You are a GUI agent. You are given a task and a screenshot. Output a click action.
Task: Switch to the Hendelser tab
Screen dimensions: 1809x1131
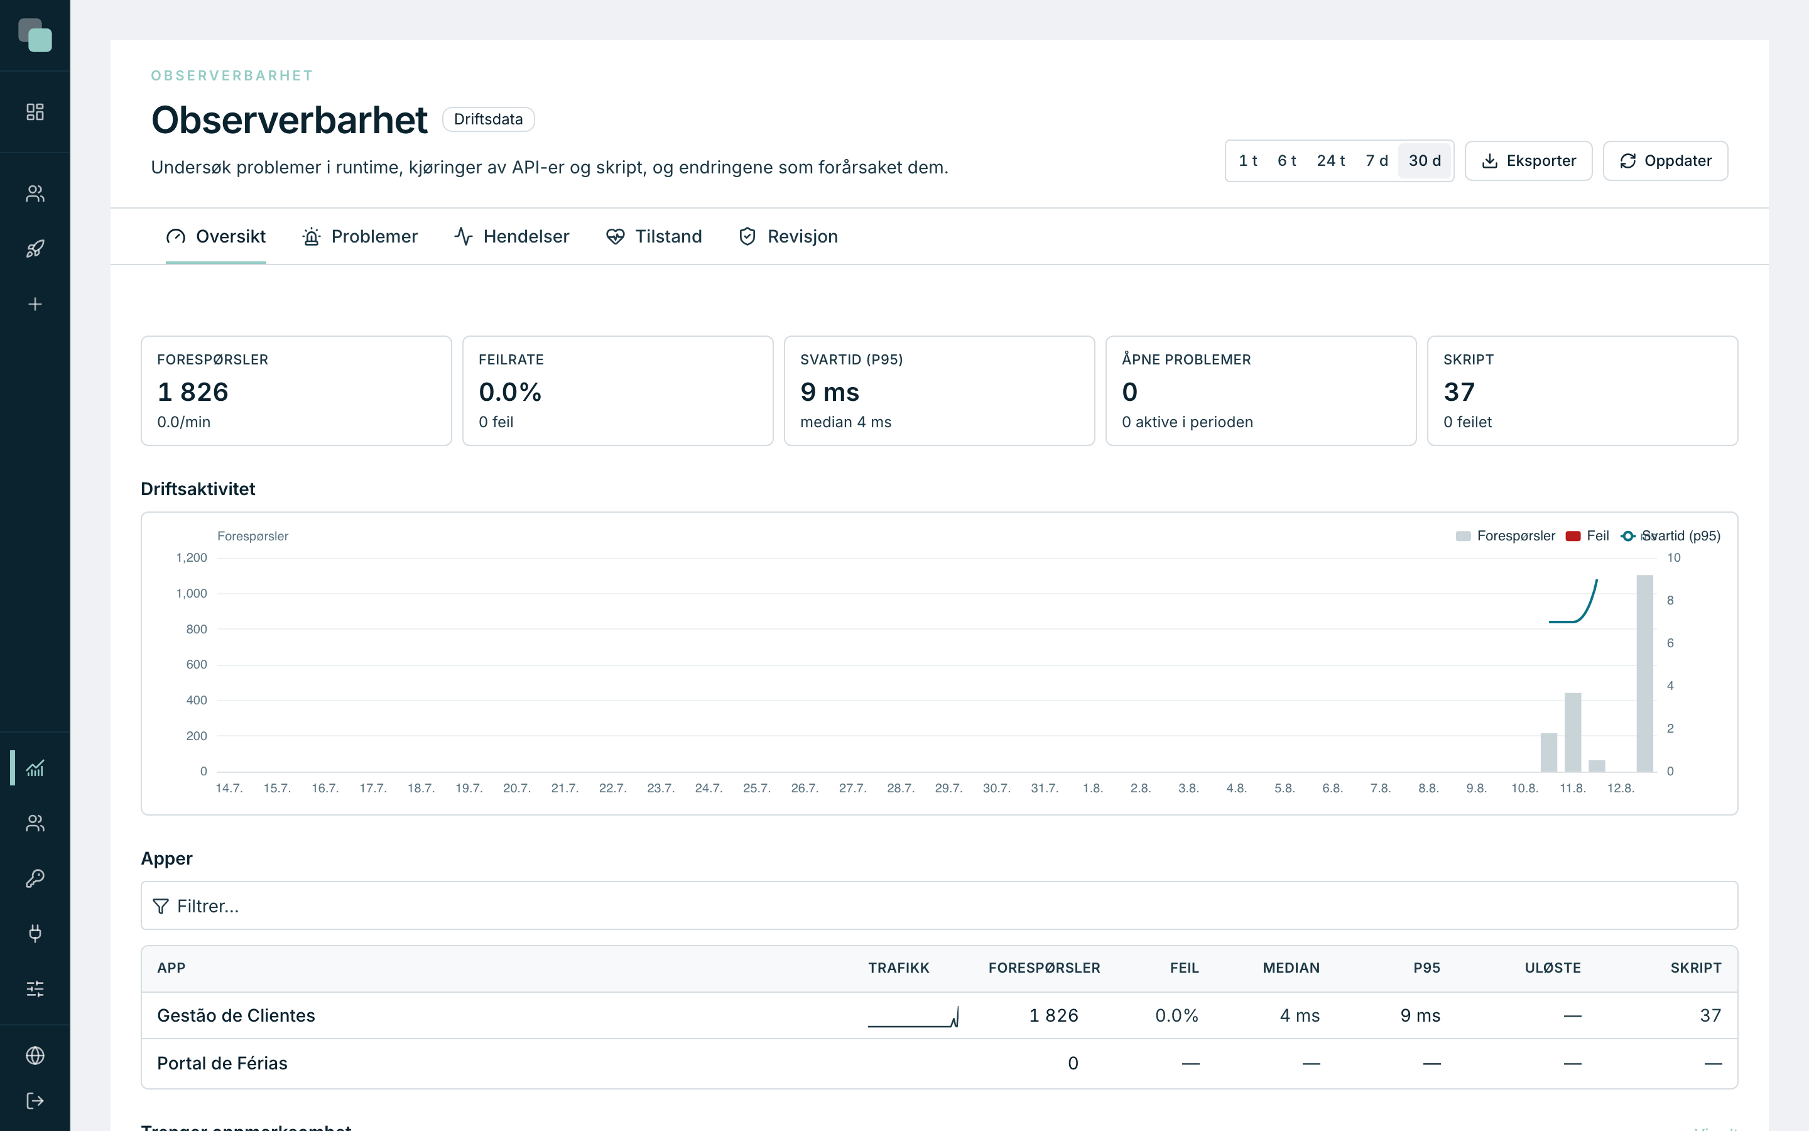pos(512,237)
